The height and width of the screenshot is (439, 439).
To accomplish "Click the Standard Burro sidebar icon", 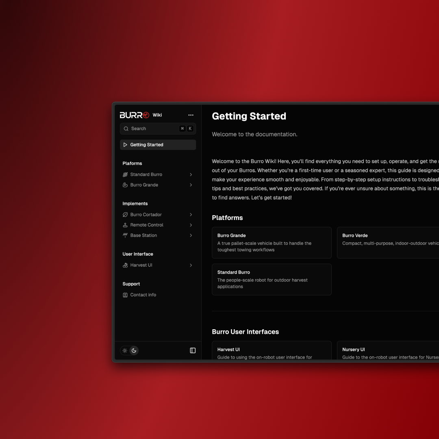I will (x=125, y=174).
